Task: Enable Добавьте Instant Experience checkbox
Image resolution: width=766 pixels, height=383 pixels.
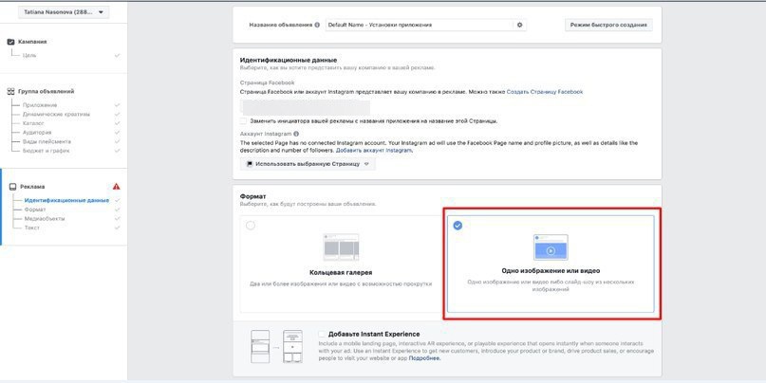Action: tap(322, 335)
